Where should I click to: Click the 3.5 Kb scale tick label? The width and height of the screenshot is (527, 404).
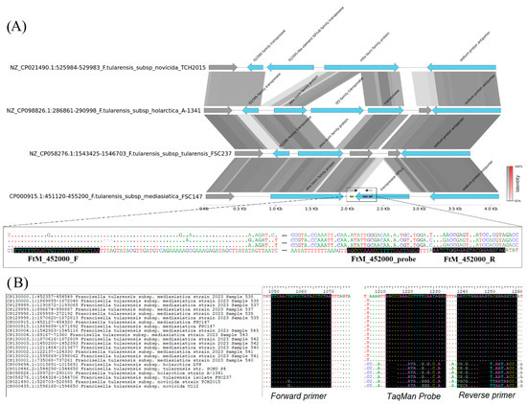click(455, 209)
